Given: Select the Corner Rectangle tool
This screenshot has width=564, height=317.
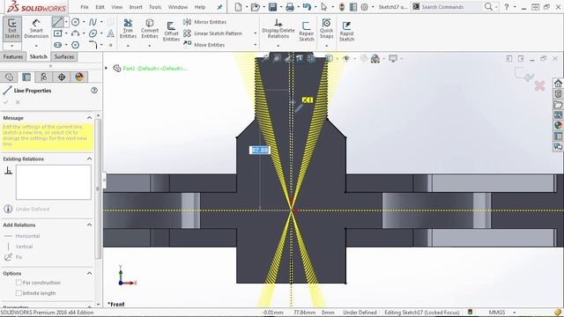Looking at the screenshot, I should pyautogui.click(x=57, y=33).
